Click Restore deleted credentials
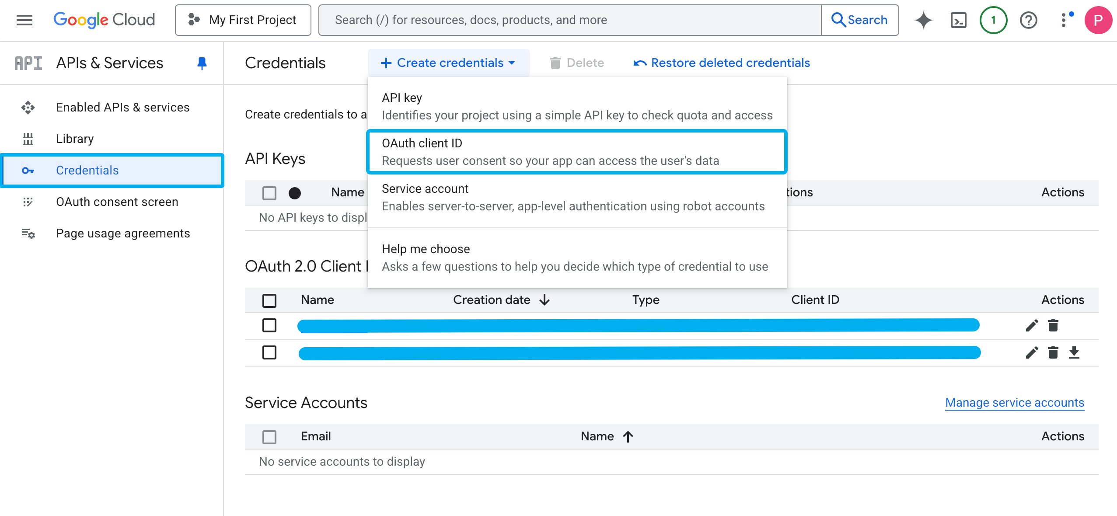 [730, 63]
